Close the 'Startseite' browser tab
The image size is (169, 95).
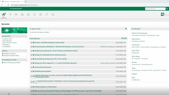22,2
